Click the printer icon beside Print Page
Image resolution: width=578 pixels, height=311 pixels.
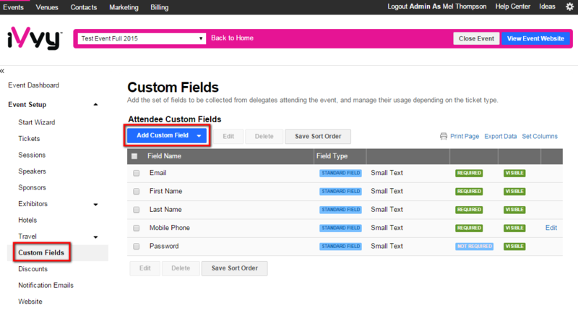pyautogui.click(x=443, y=136)
